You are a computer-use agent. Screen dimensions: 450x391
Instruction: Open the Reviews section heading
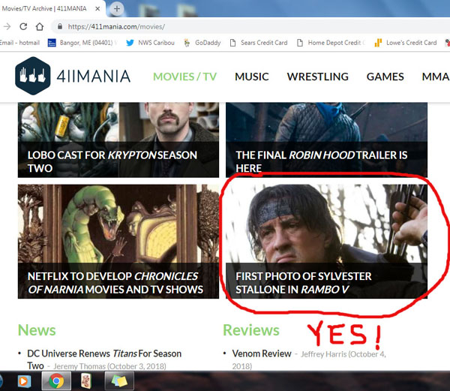pos(251,330)
